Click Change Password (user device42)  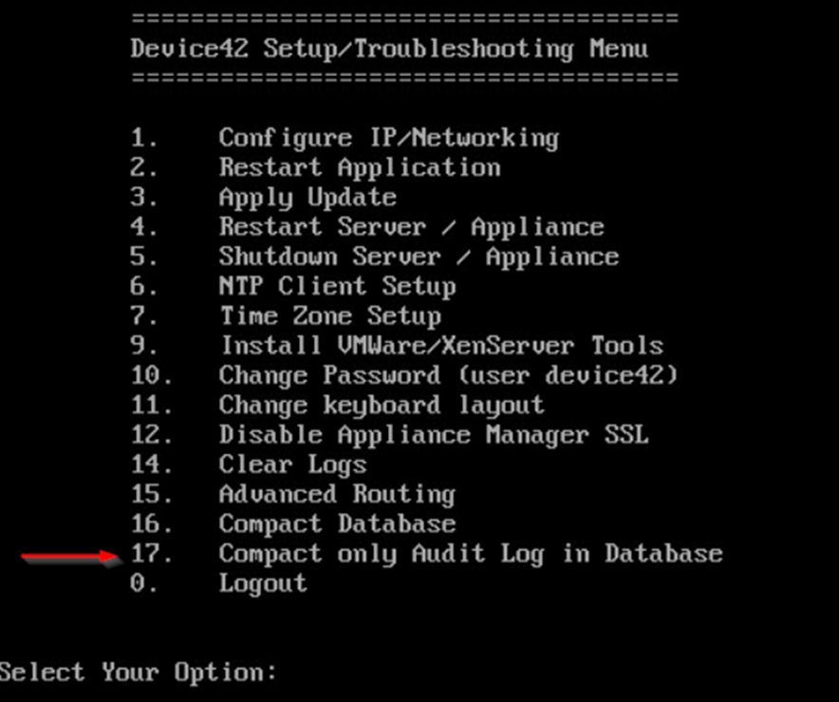click(x=404, y=375)
